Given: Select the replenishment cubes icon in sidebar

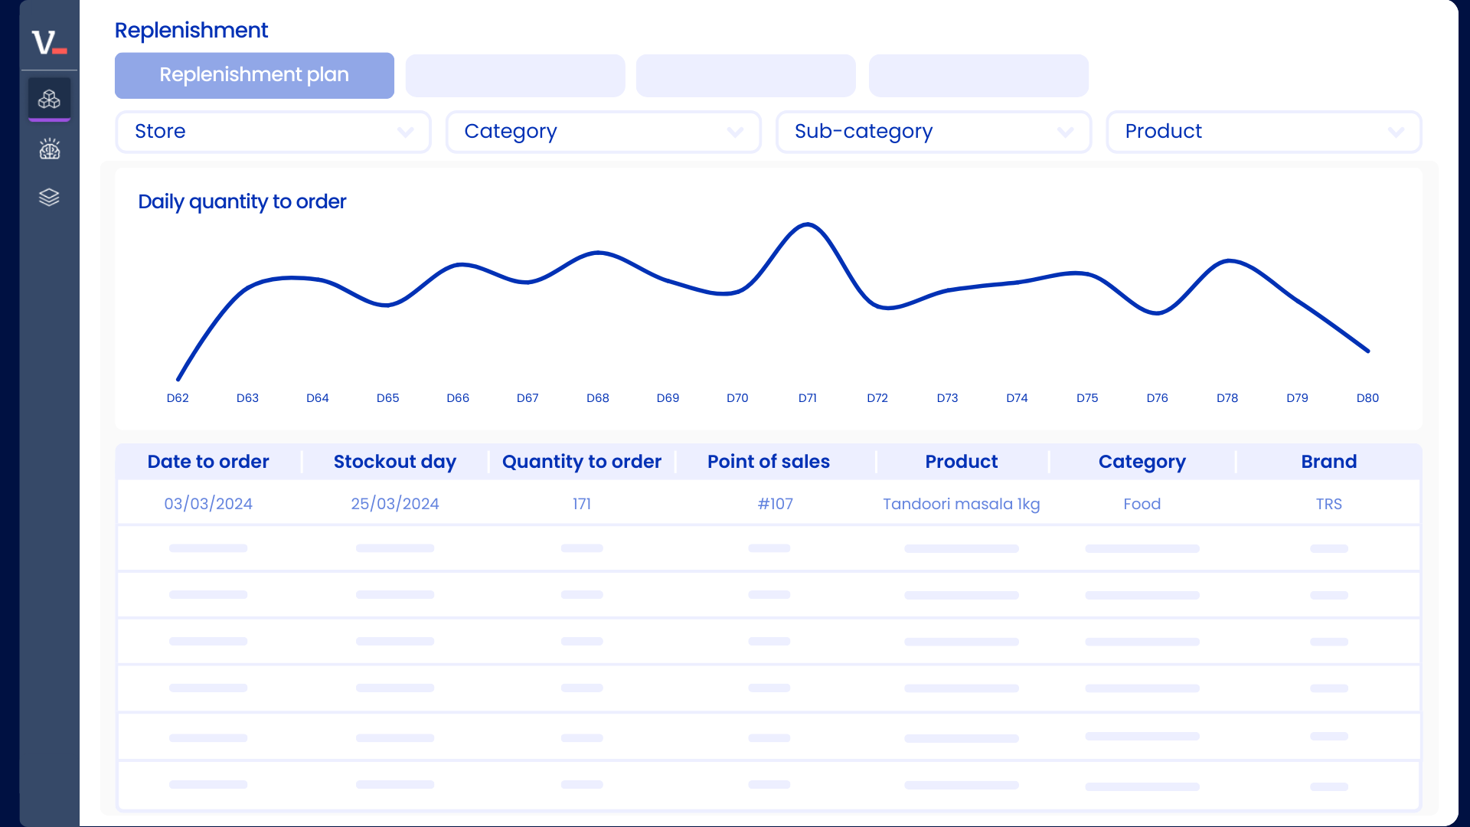Looking at the screenshot, I should click(49, 99).
